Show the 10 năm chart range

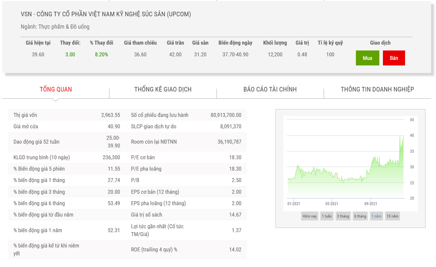click(x=392, y=216)
